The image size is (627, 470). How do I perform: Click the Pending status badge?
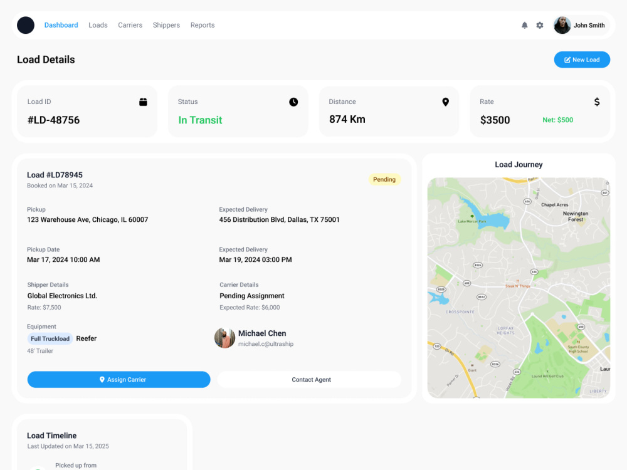[384, 179]
